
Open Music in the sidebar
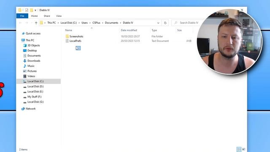(31, 66)
